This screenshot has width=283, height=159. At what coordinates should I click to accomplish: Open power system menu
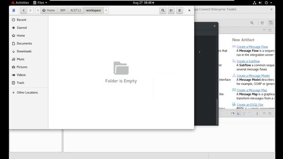(x=268, y=3)
